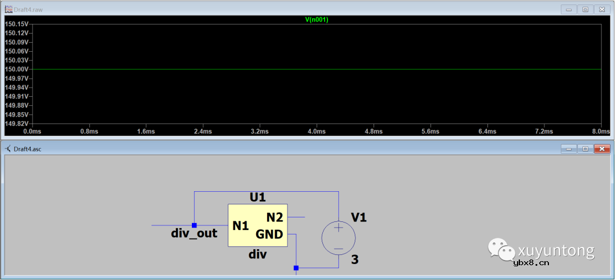Minimize the Draft4.asc schematic window
Image resolution: width=615 pixels, height=280 pixels.
[568, 149]
